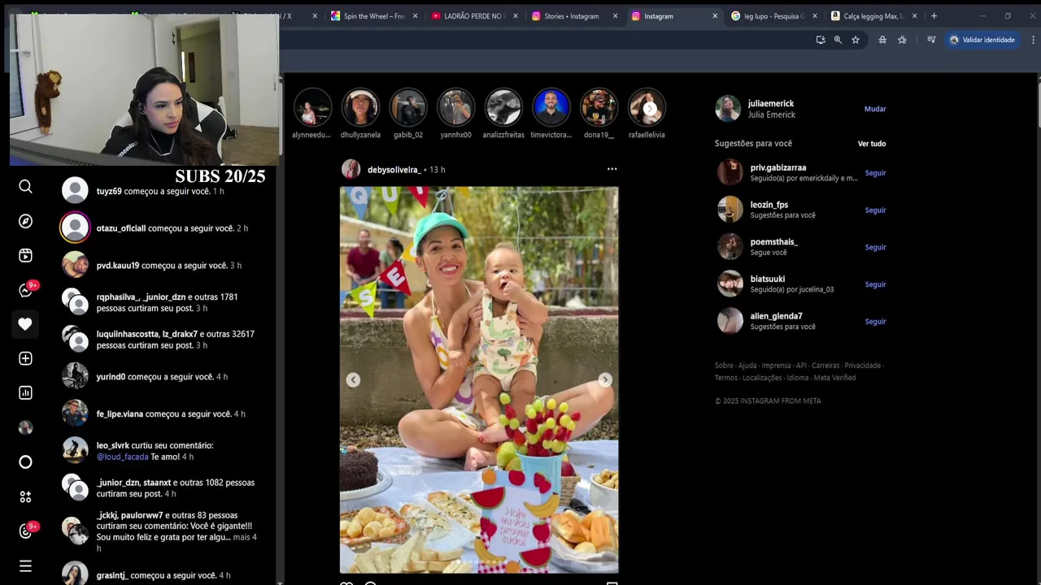Image resolution: width=1041 pixels, height=585 pixels.
Task: Click the browser zoom magnifier icon
Action: click(838, 40)
